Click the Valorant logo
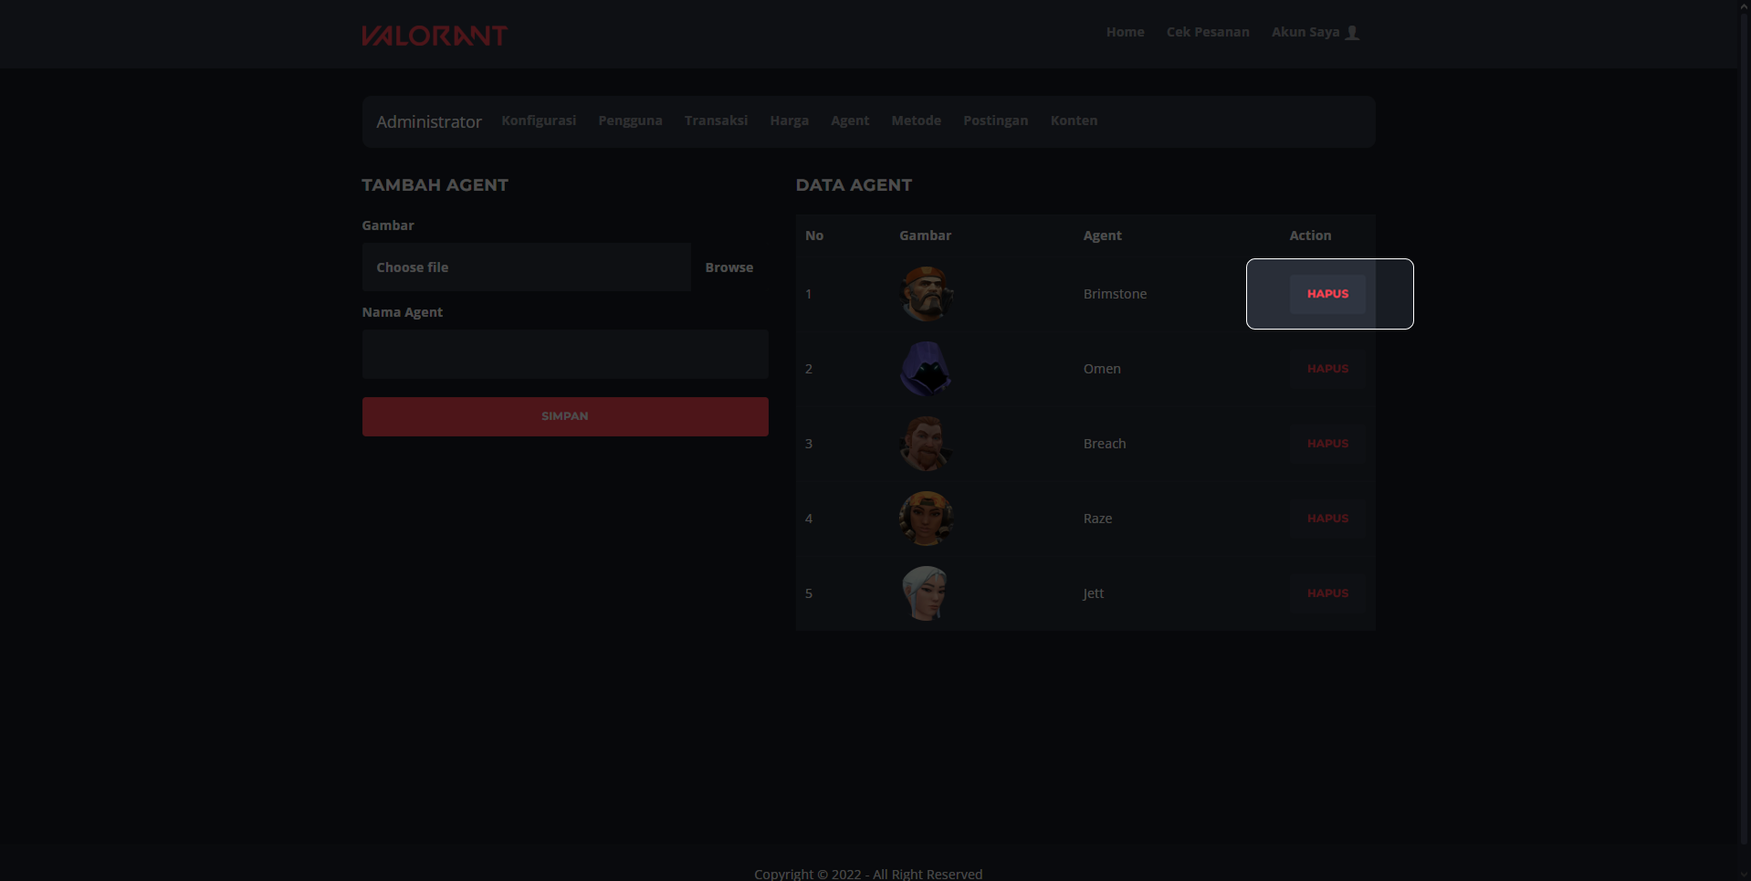This screenshot has height=881, width=1751. pyautogui.click(x=435, y=35)
